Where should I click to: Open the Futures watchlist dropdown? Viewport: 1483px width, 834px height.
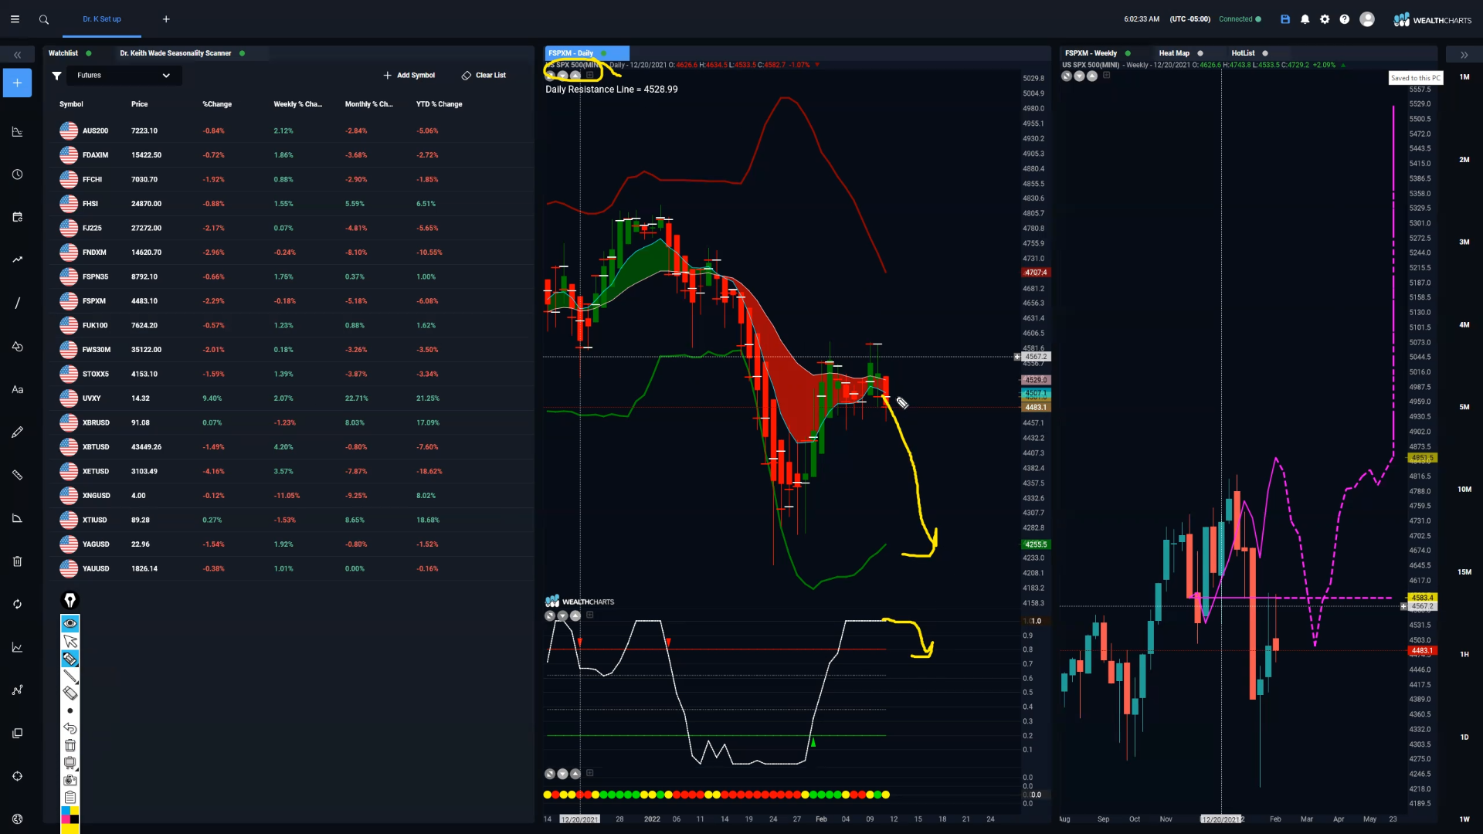124,75
